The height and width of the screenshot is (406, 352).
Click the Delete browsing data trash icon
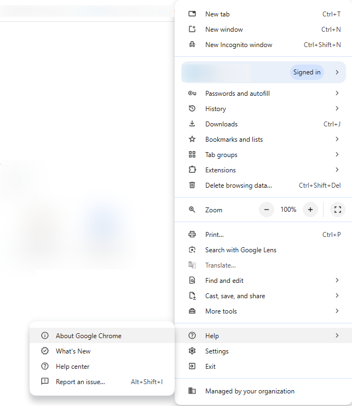click(192, 185)
